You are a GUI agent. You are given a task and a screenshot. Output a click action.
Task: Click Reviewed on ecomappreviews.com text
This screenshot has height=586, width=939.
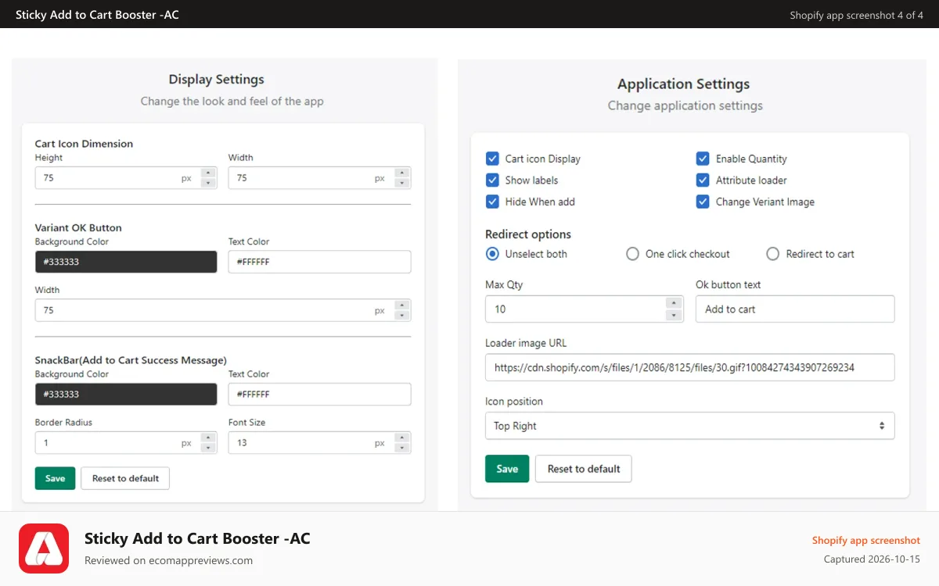click(168, 560)
